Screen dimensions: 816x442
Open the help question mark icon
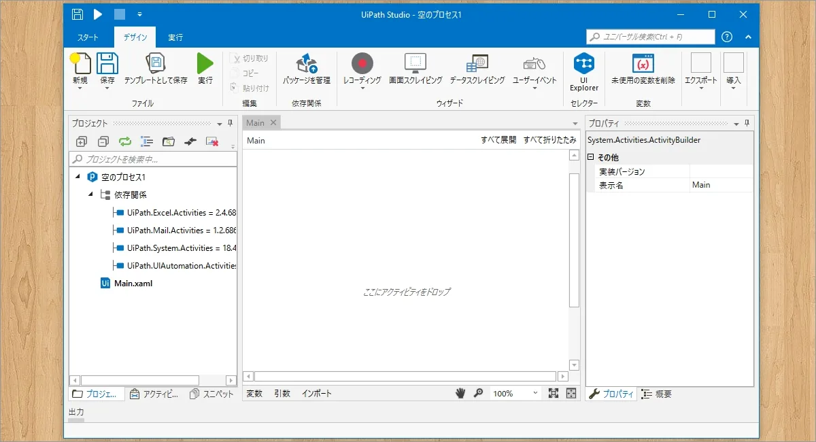coord(727,37)
